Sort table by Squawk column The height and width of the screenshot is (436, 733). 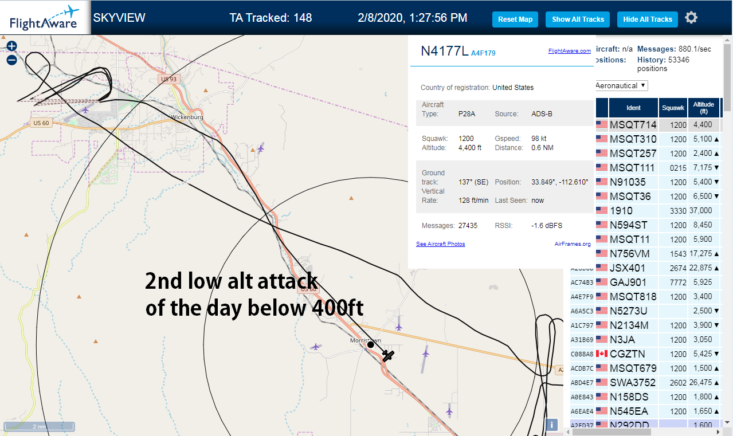coord(673,108)
